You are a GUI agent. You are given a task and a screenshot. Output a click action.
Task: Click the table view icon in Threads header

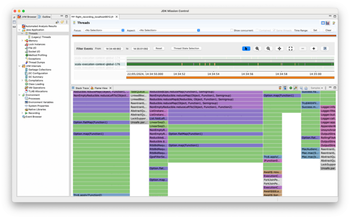click(x=323, y=23)
